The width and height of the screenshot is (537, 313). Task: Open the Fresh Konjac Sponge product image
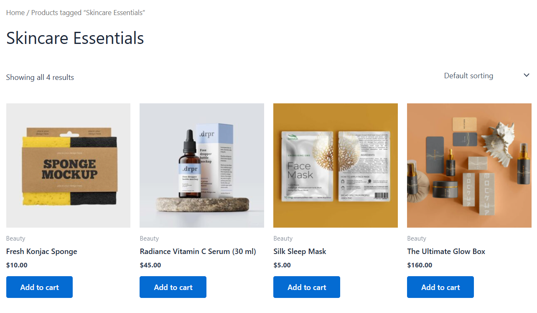pos(68,166)
